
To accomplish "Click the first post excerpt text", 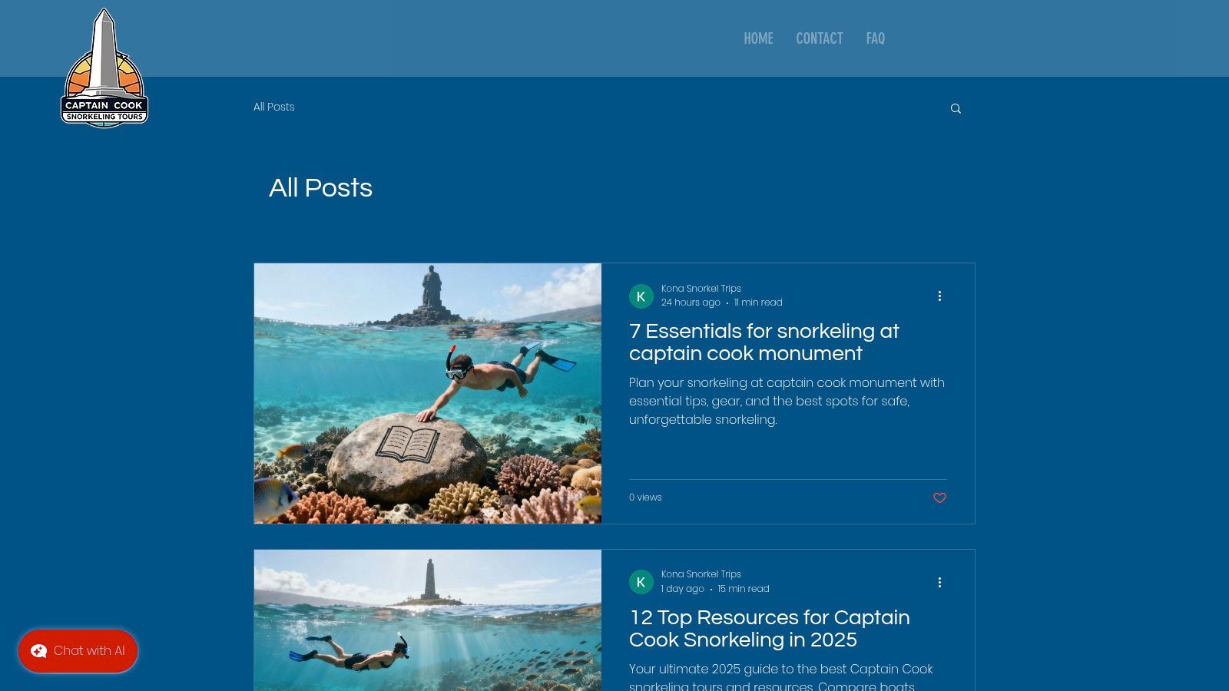I will [787, 401].
